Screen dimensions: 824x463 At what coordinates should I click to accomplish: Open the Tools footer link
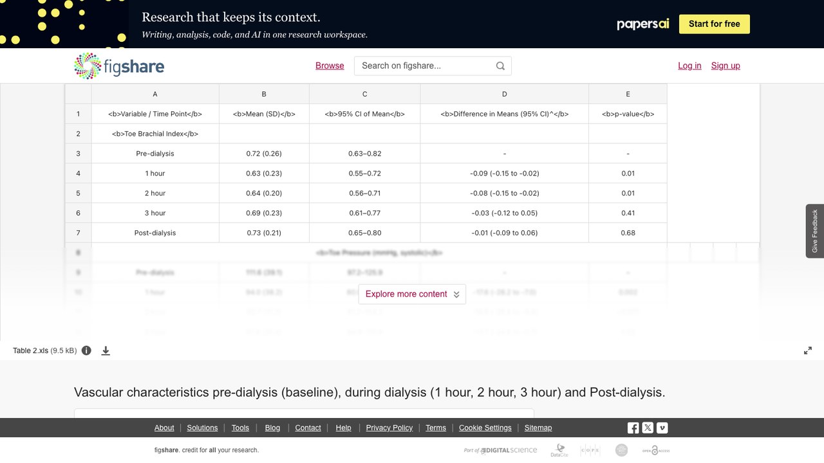pos(240,428)
